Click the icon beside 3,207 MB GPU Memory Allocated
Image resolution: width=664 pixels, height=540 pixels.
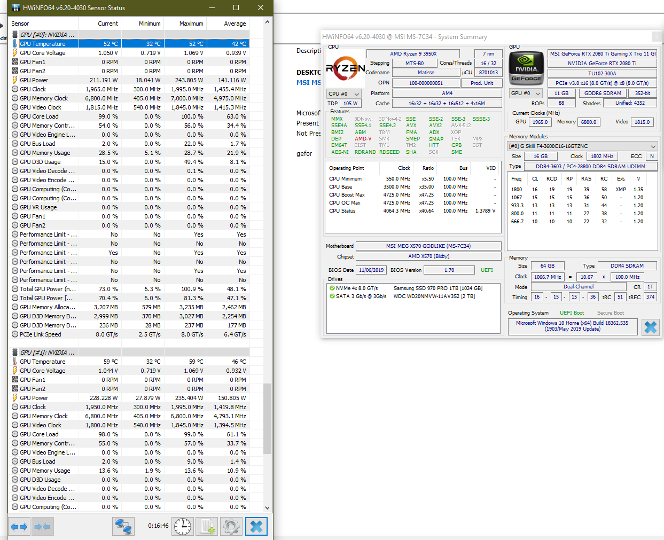tap(15, 307)
